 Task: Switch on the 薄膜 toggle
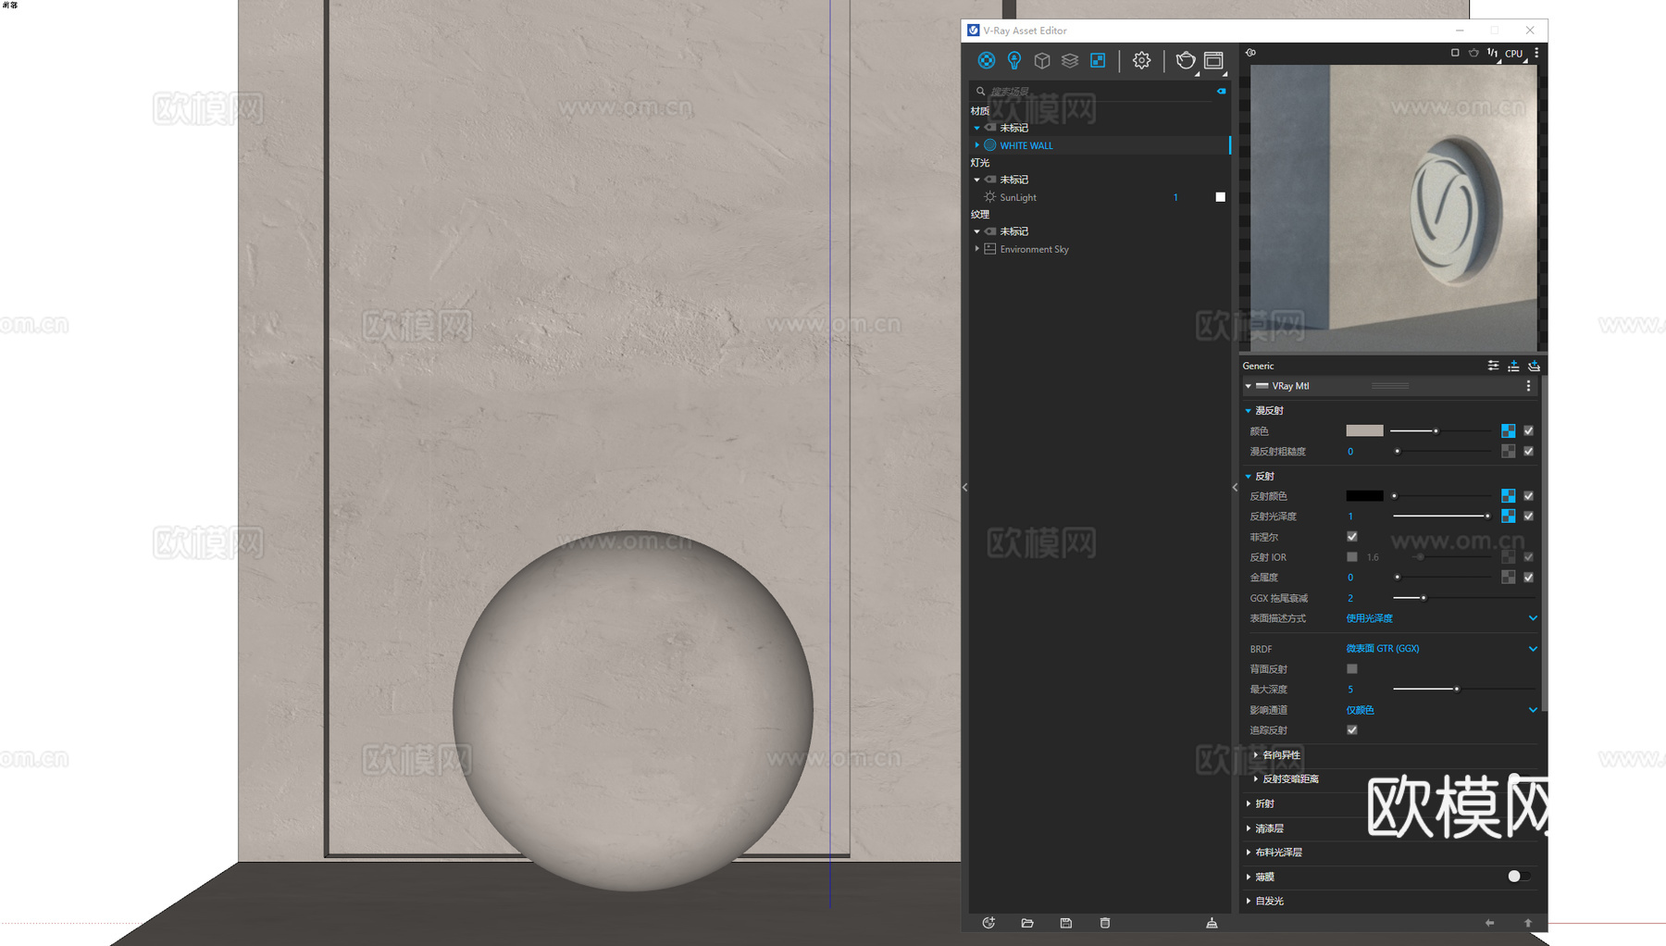[1519, 876]
